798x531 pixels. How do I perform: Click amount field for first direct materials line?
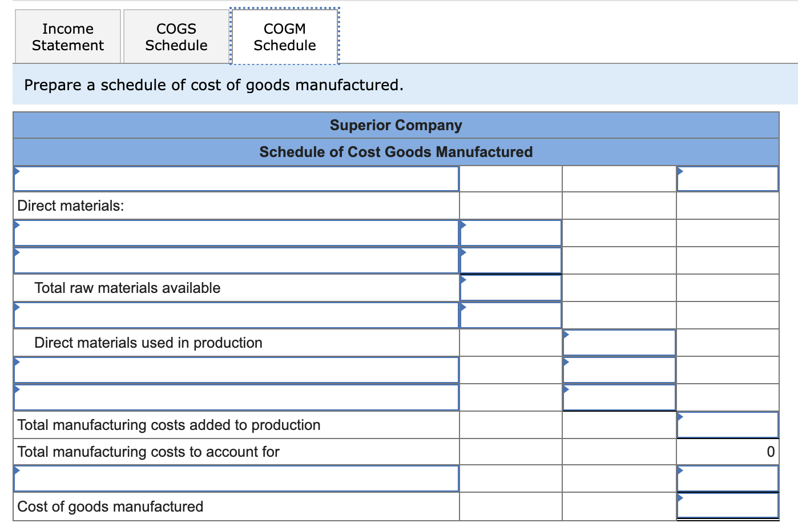511,233
